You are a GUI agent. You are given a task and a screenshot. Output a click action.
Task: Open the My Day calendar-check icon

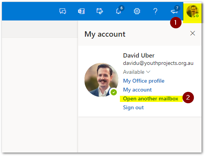[x=100, y=11]
